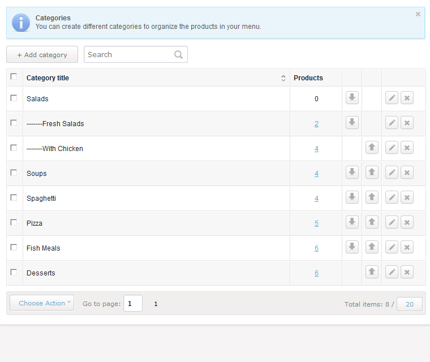
Task: Move Fish Meals category up
Action: [372, 247]
